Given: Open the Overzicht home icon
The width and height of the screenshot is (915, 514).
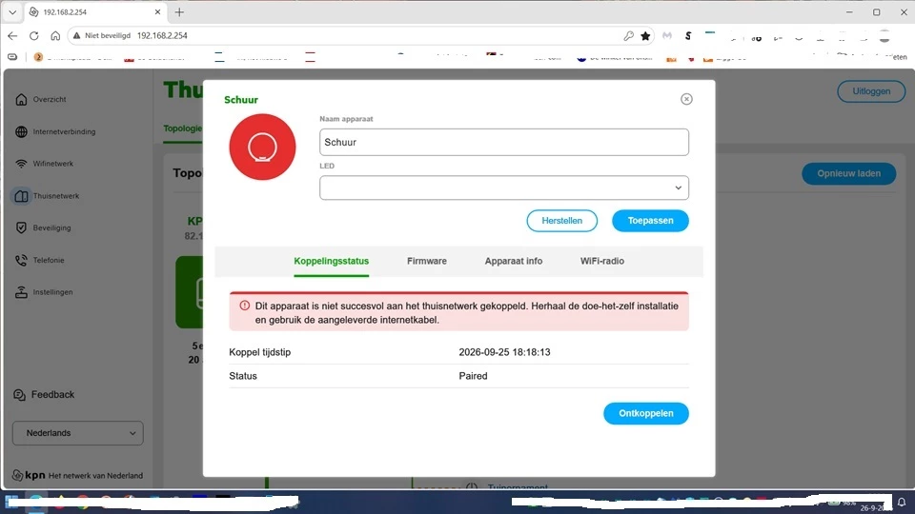Looking at the screenshot, I should (x=21, y=100).
